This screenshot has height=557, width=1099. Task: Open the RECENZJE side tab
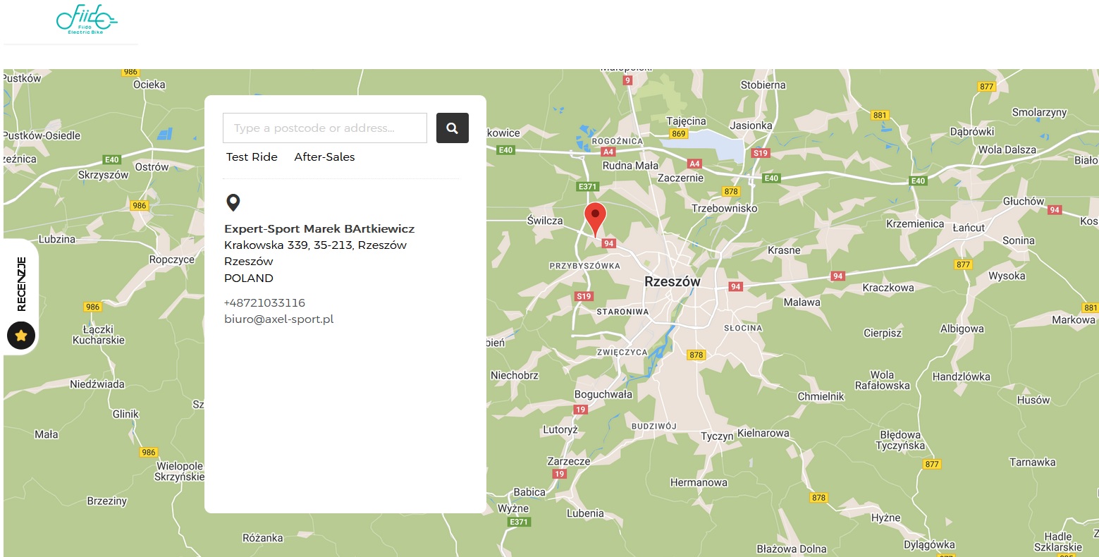(21, 283)
